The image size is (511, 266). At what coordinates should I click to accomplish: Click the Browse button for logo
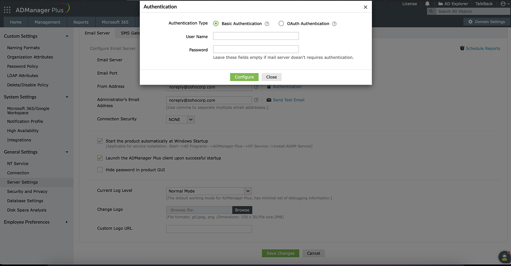(242, 210)
